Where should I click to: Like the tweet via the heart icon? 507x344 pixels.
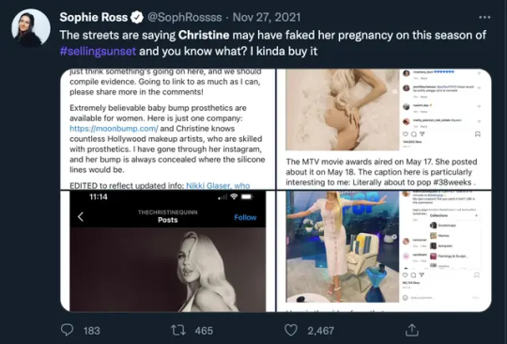tap(291, 330)
